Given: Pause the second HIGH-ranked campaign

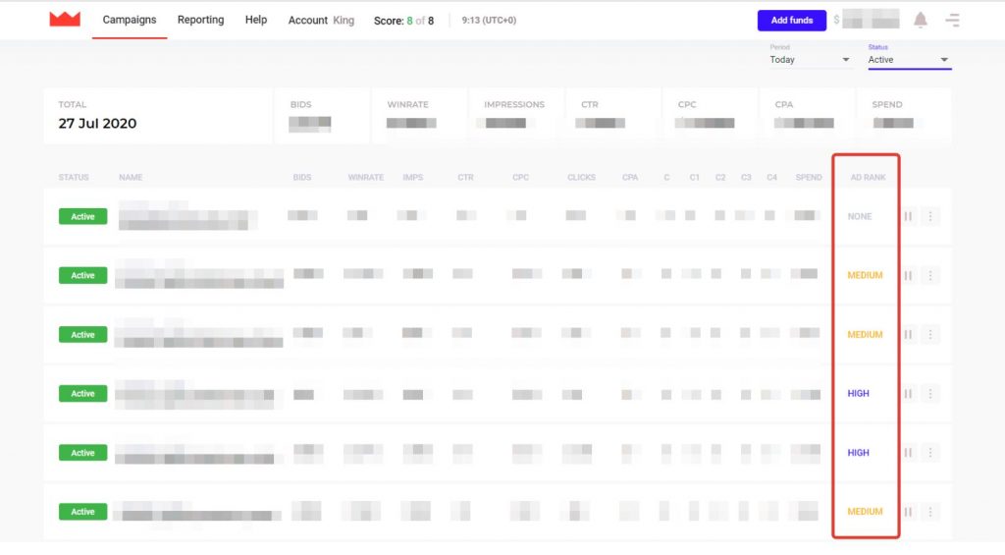Looking at the screenshot, I should (x=908, y=452).
